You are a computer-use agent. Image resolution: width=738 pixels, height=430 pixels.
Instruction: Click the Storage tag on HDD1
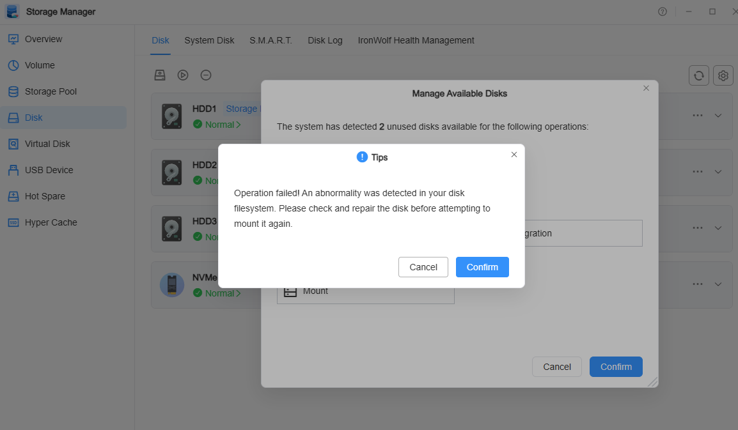242,109
